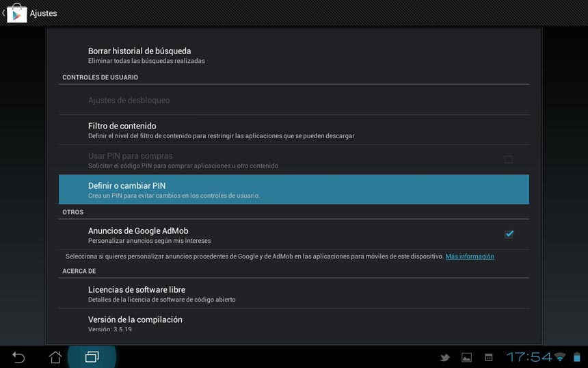The image size is (588, 368).
Task: Tap the CONTROLES DE USUARIO heading
Action: (x=100, y=77)
